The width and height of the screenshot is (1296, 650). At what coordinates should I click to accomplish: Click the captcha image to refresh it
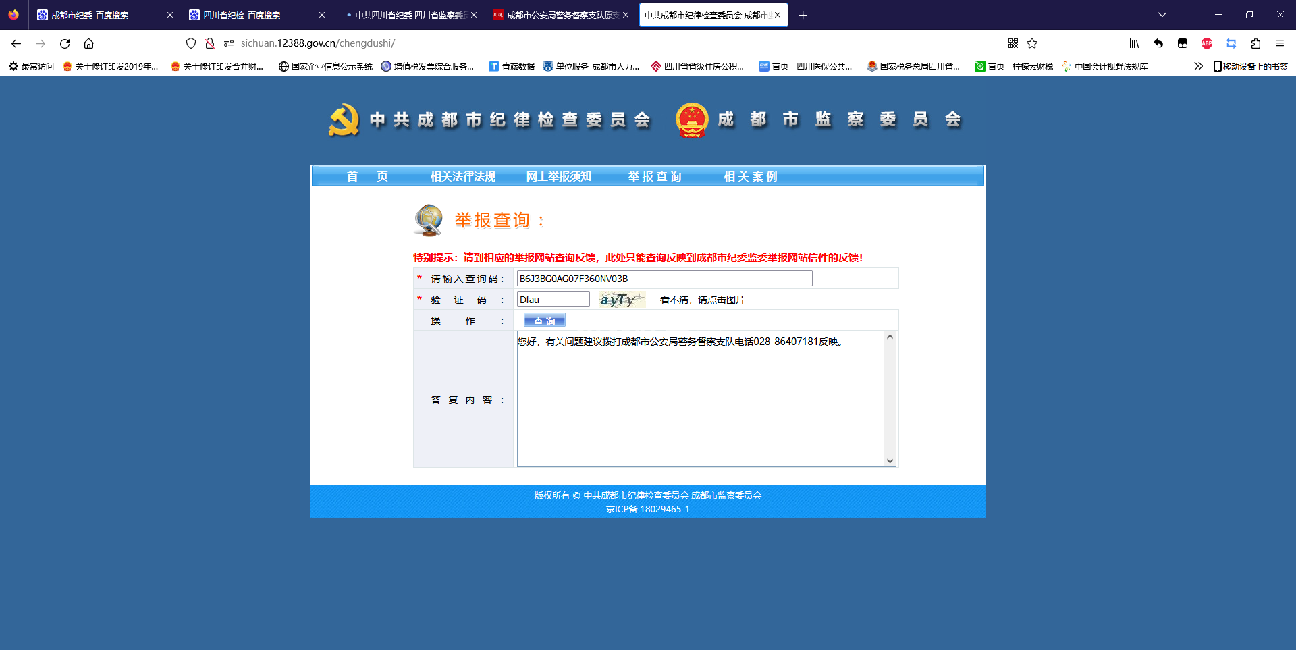621,300
